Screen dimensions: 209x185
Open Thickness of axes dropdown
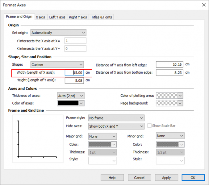[x=71, y=96]
